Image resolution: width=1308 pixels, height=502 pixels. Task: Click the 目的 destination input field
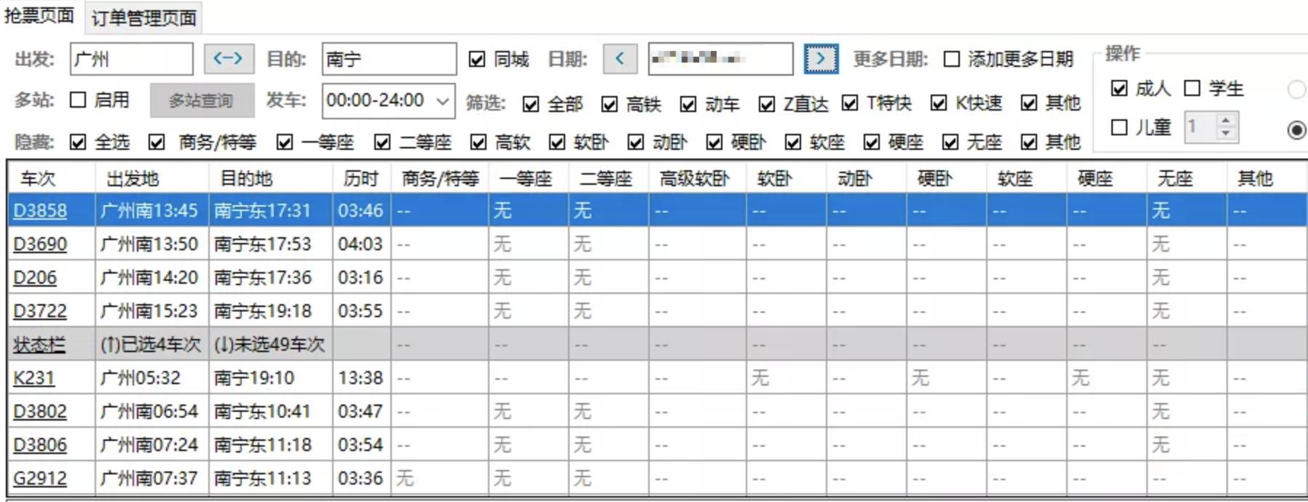click(x=388, y=59)
